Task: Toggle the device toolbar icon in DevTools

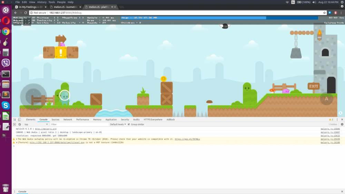Action: [x=19, y=120]
